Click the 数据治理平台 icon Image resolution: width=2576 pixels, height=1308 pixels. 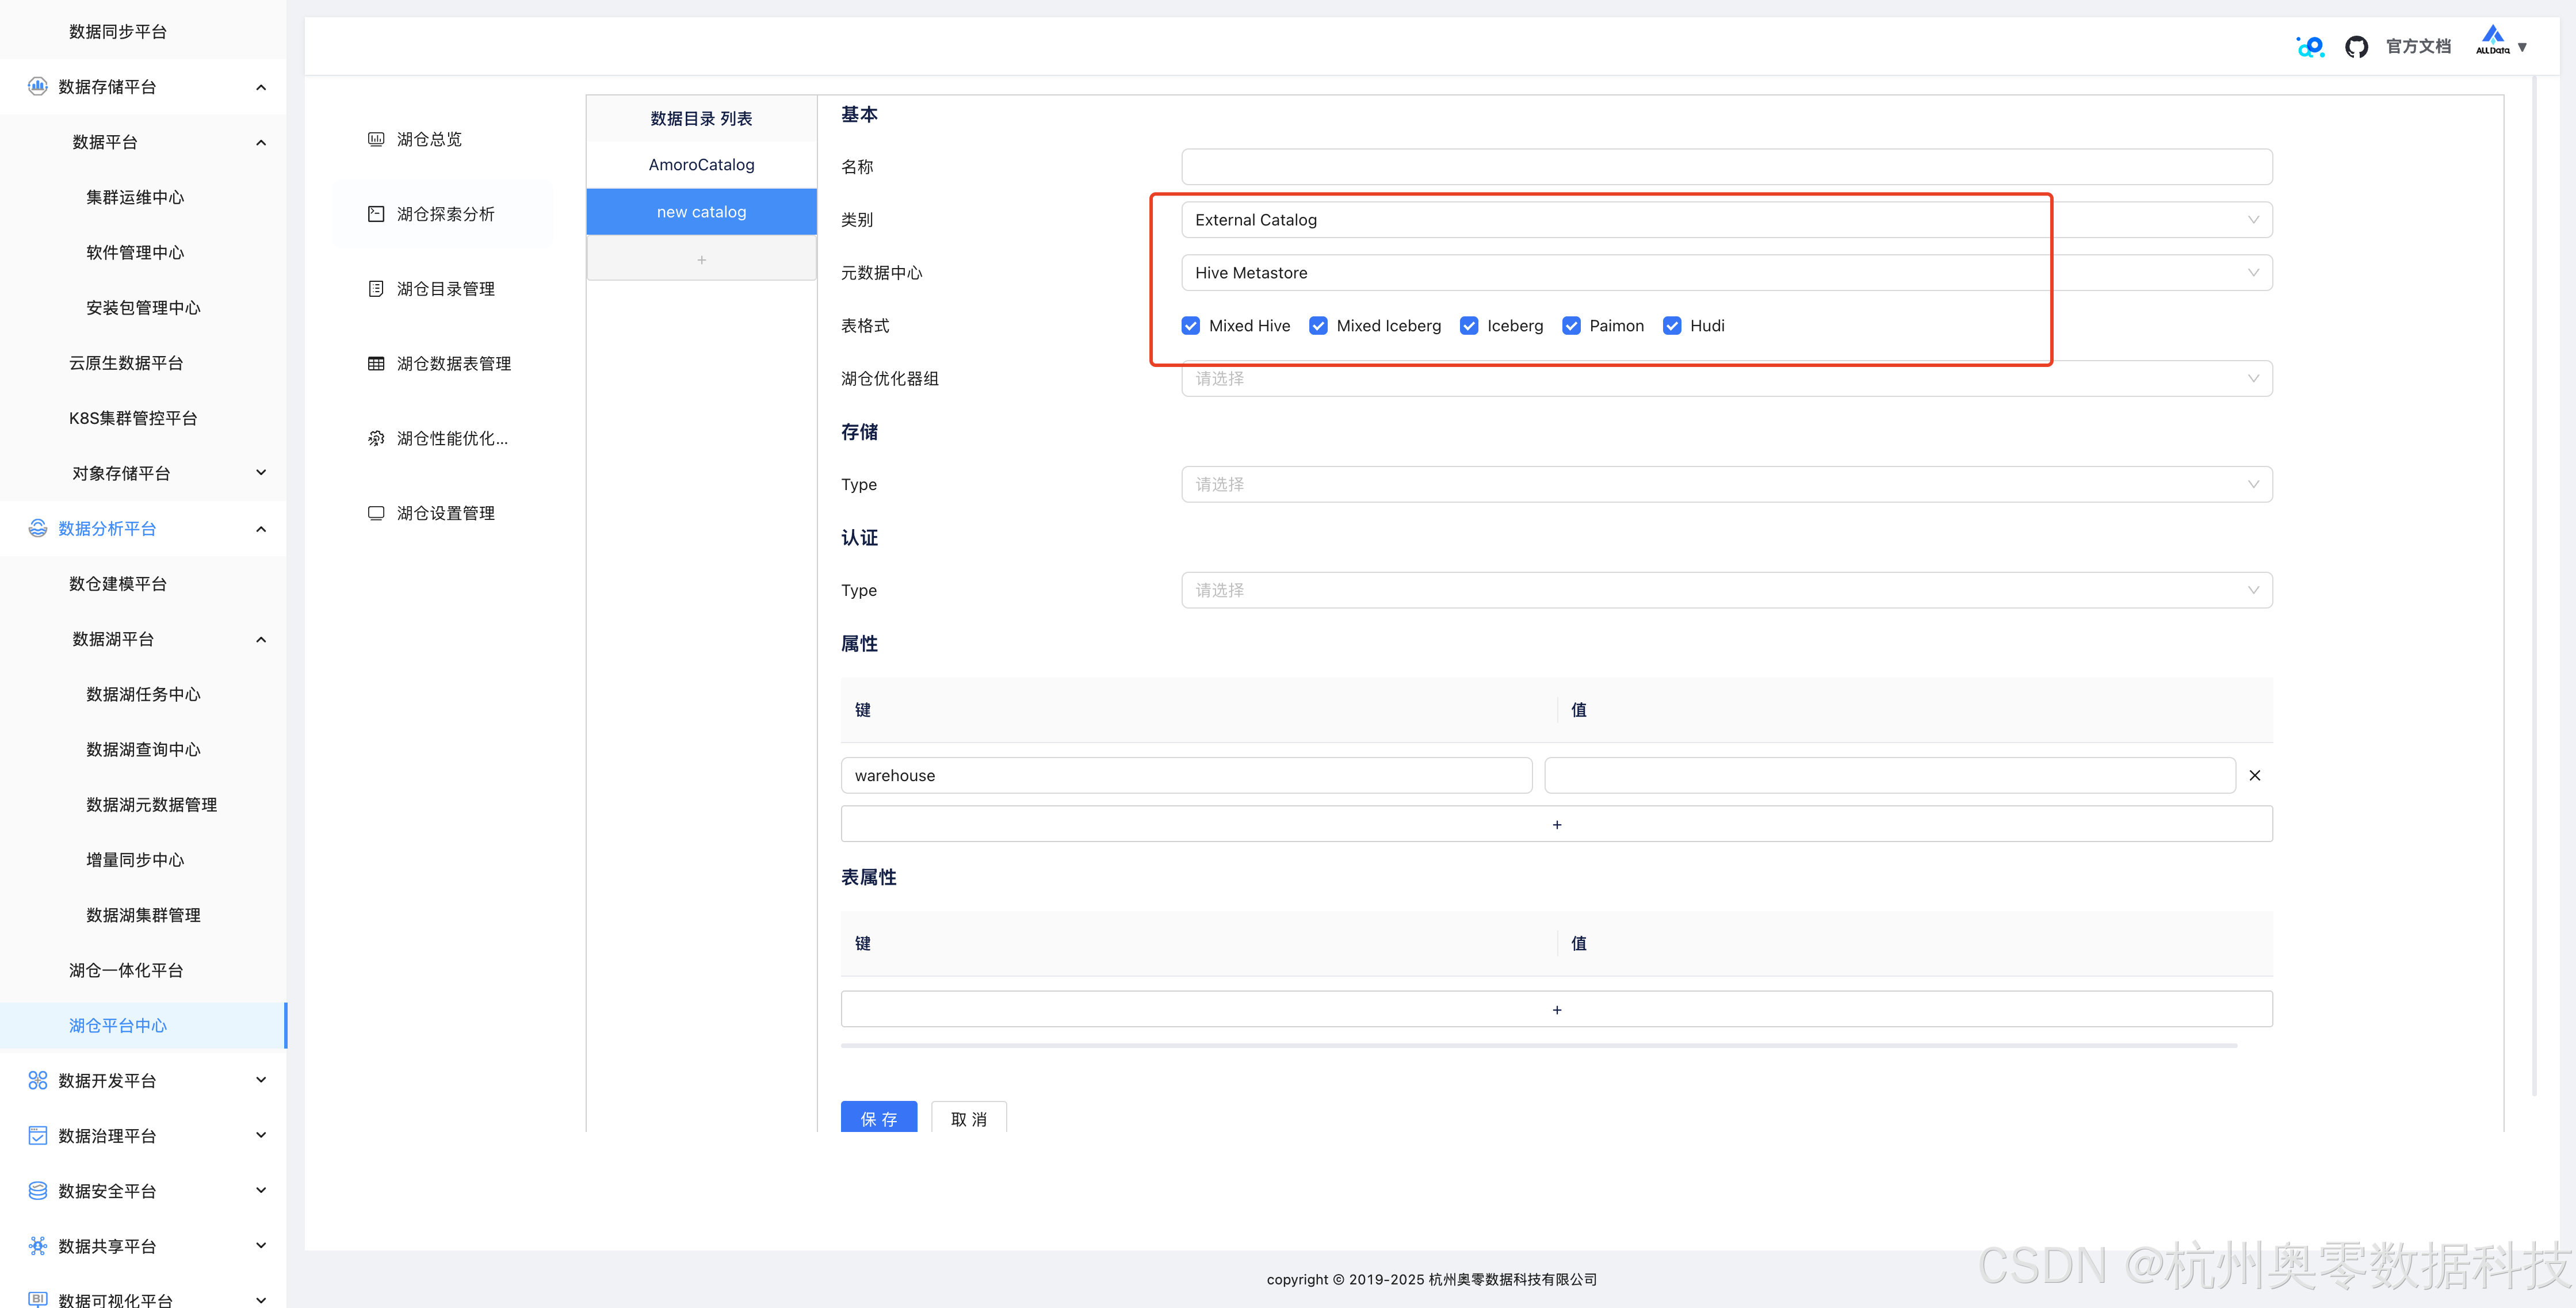tap(38, 1135)
